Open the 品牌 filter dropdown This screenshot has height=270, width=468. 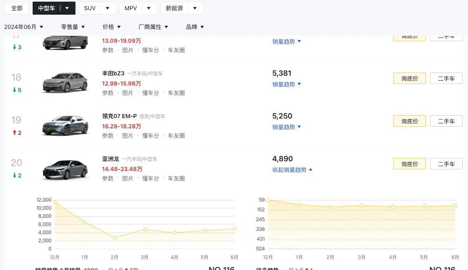coord(195,27)
